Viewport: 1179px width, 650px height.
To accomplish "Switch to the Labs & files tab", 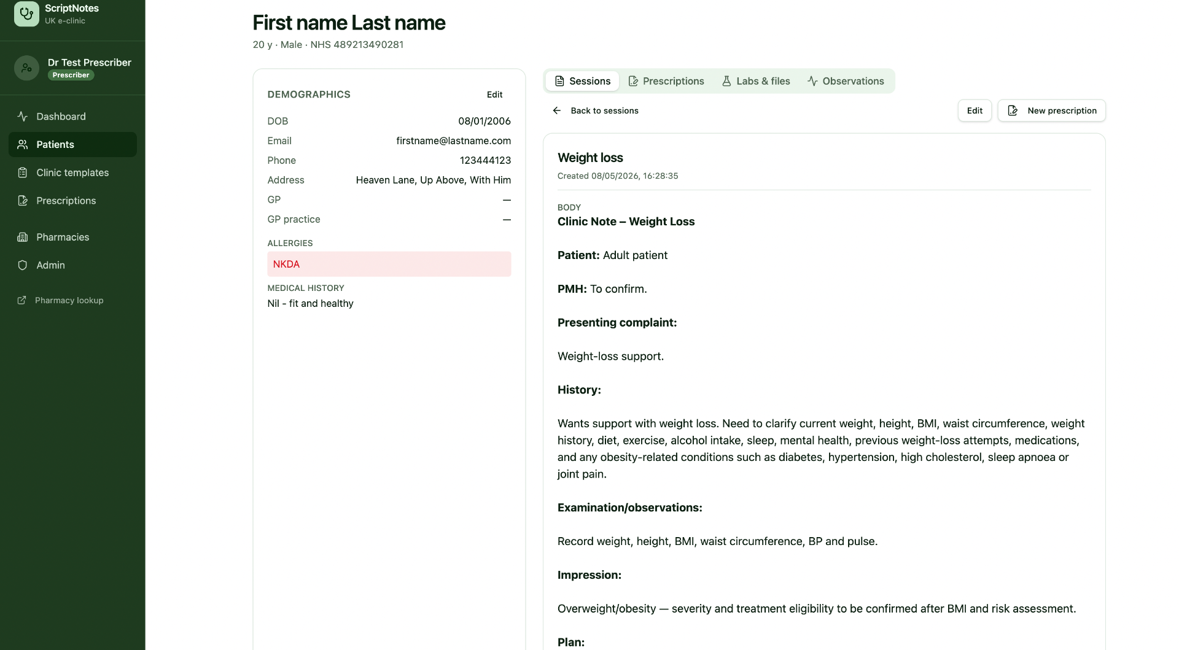I will coord(756,81).
